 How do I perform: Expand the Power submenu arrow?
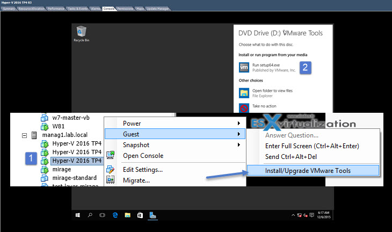tap(239, 124)
